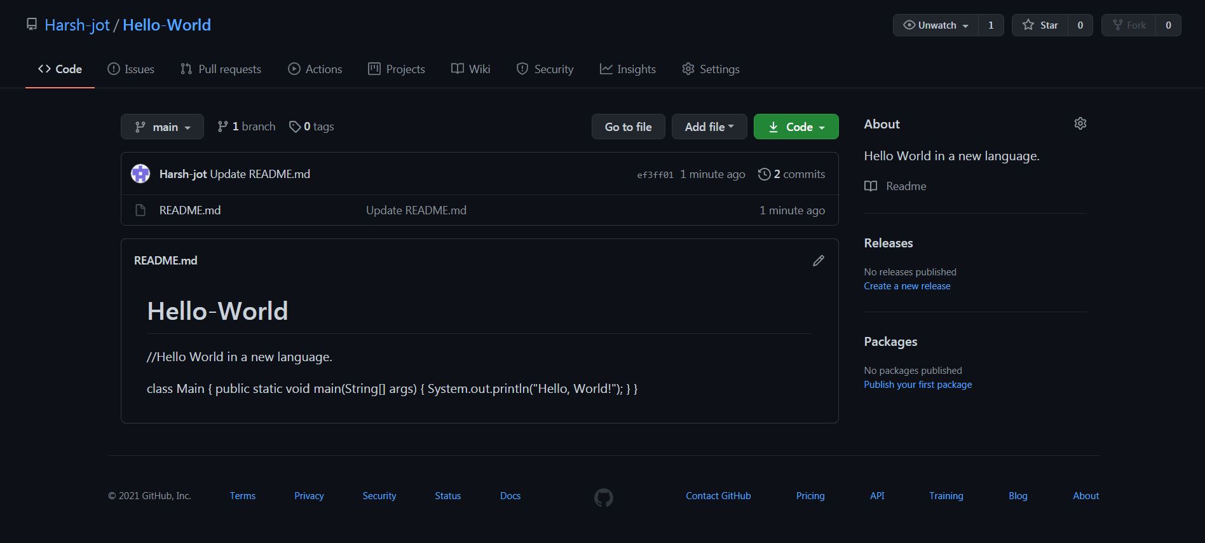Click the Fork button
Image resolution: width=1205 pixels, height=543 pixels.
[1129, 25]
